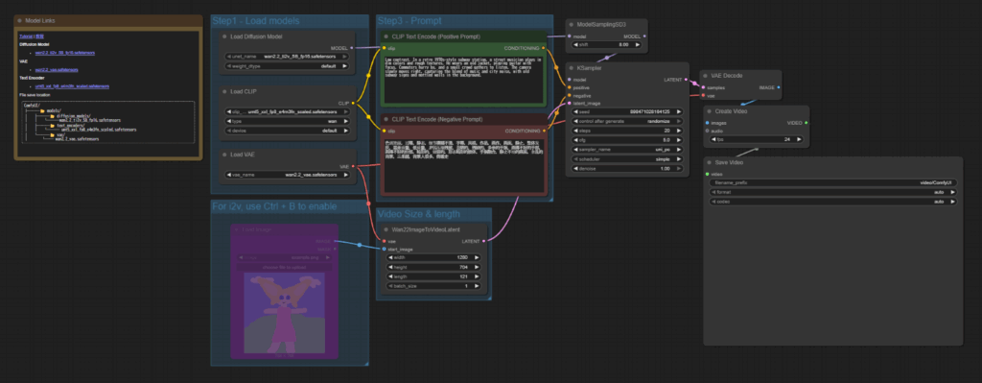Click the filename_prefix input field

(833, 182)
